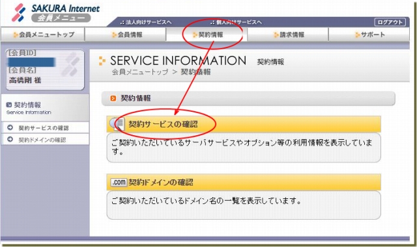Image resolution: width=417 pixels, height=247 pixels.
Task: Select the 契約情報 tab
Action: click(207, 34)
